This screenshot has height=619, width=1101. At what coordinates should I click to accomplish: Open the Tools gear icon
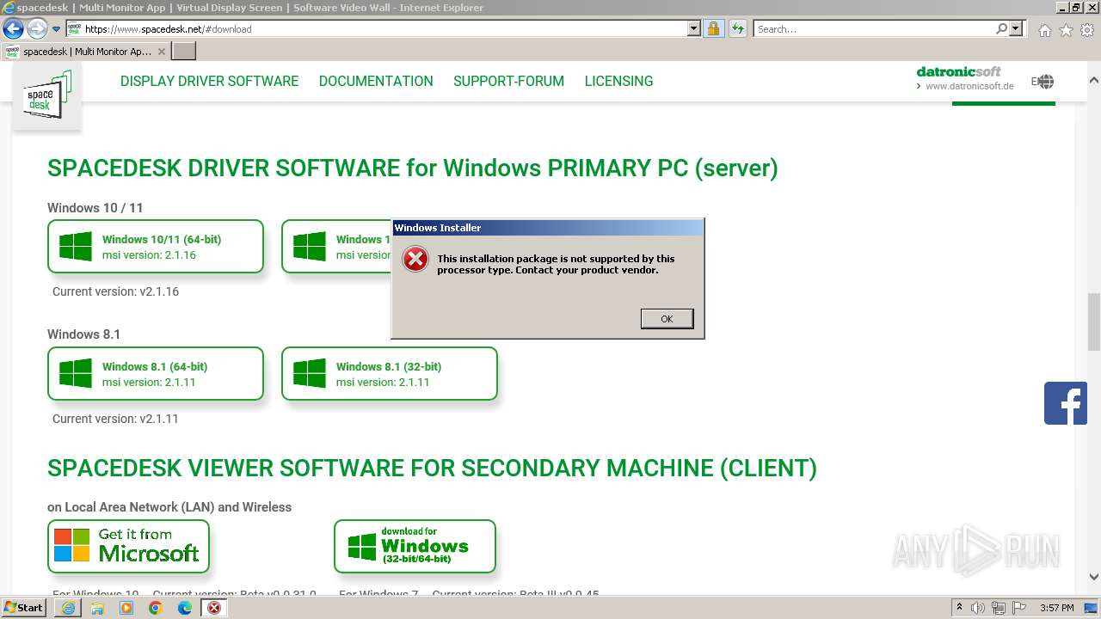coord(1087,30)
